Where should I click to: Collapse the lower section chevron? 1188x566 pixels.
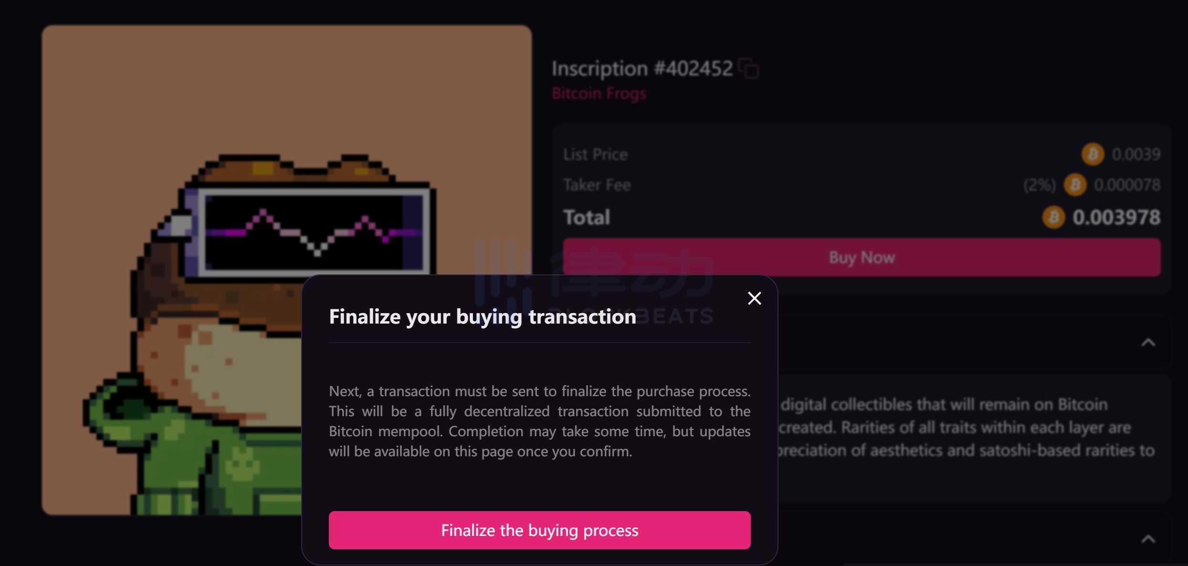(1148, 539)
